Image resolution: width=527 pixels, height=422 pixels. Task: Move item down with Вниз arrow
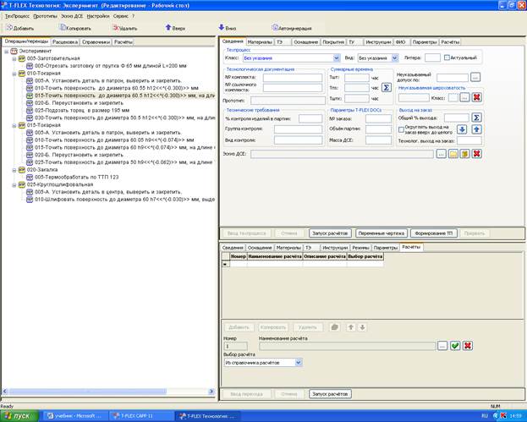pos(222,28)
